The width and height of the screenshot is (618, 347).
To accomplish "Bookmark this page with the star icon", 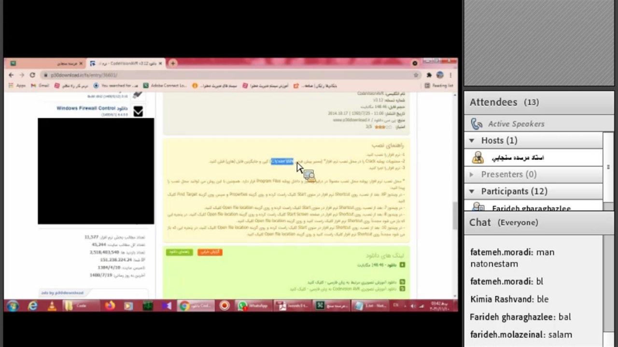I will click(416, 75).
